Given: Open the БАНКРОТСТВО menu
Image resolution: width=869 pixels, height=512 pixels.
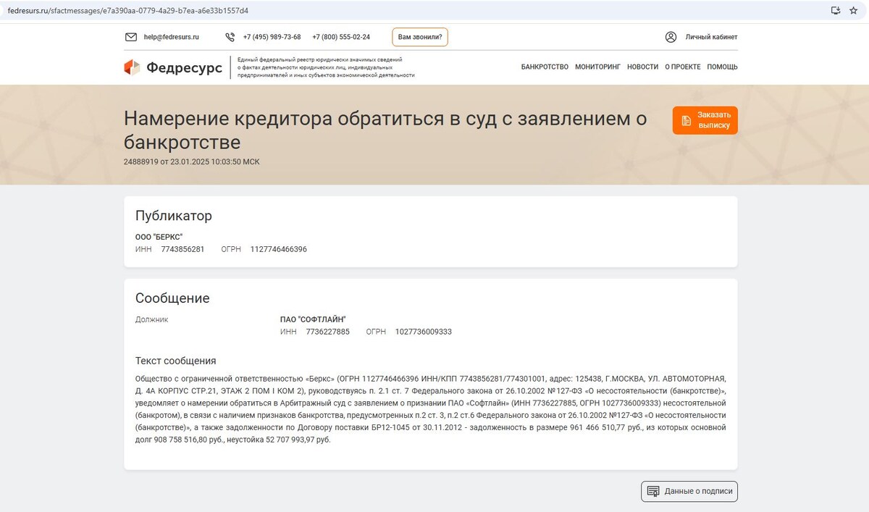Looking at the screenshot, I should pos(545,67).
